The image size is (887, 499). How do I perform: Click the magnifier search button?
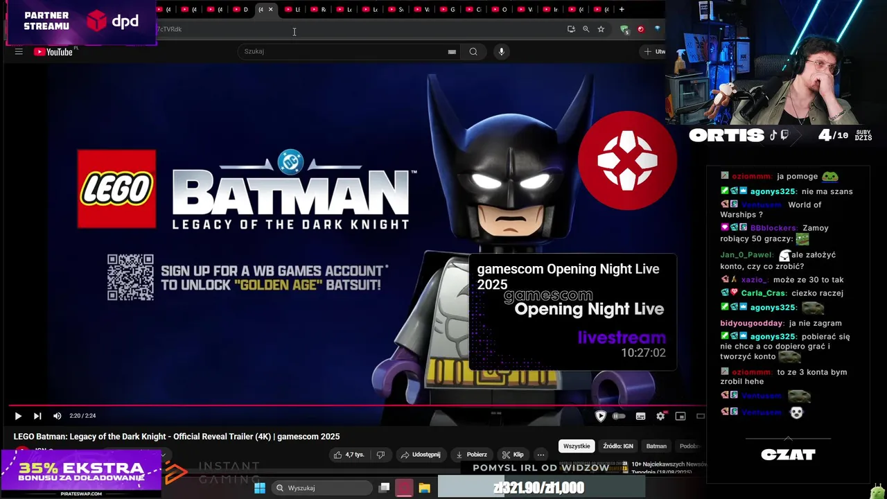pyautogui.click(x=473, y=51)
